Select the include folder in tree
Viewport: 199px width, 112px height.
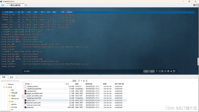[x=14, y=107]
